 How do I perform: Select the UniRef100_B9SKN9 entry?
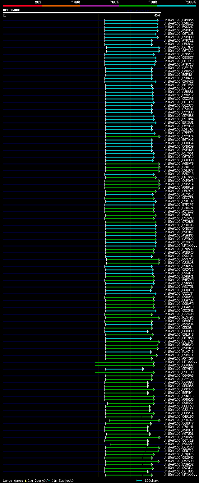click(x=179, y=444)
